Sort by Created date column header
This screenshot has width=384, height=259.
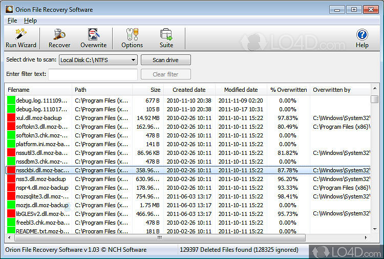(x=189, y=90)
